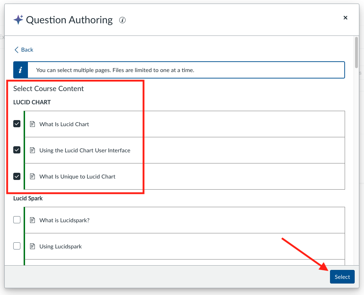Click 'What Is Unique to Lucid Chart' title
Viewport: 364px width, 295px height.
tap(77, 177)
